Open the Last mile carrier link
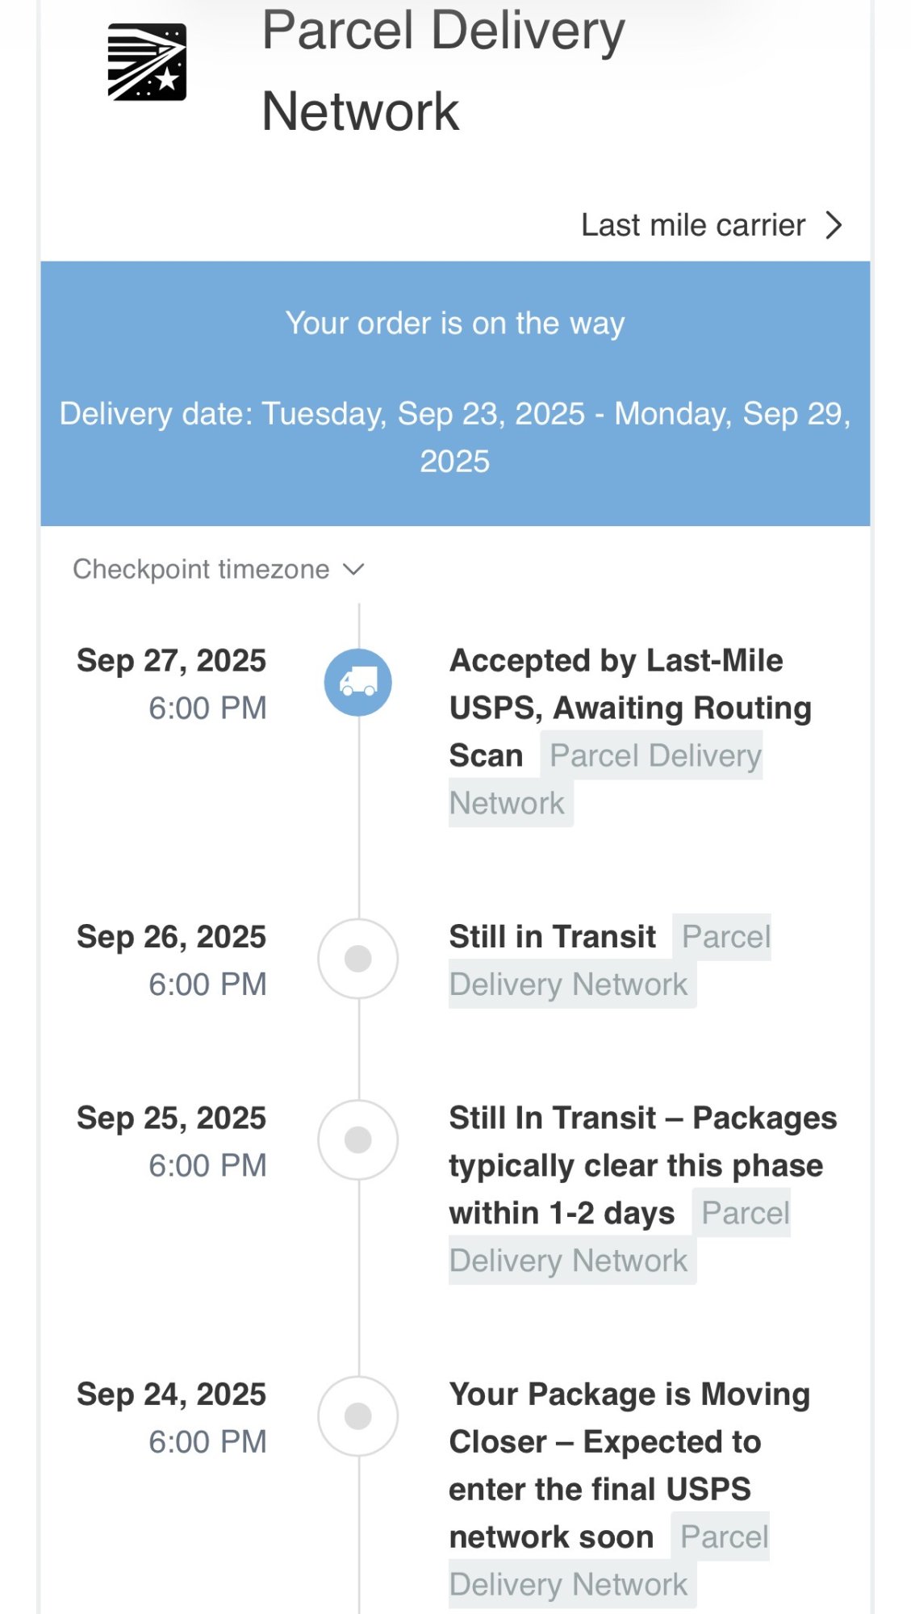The width and height of the screenshot is (911, 1614). (x=692, y=225)
